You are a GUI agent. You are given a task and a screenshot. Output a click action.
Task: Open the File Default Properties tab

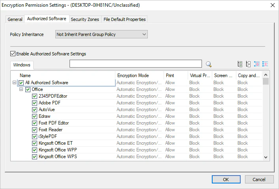(x=124, y=19)
